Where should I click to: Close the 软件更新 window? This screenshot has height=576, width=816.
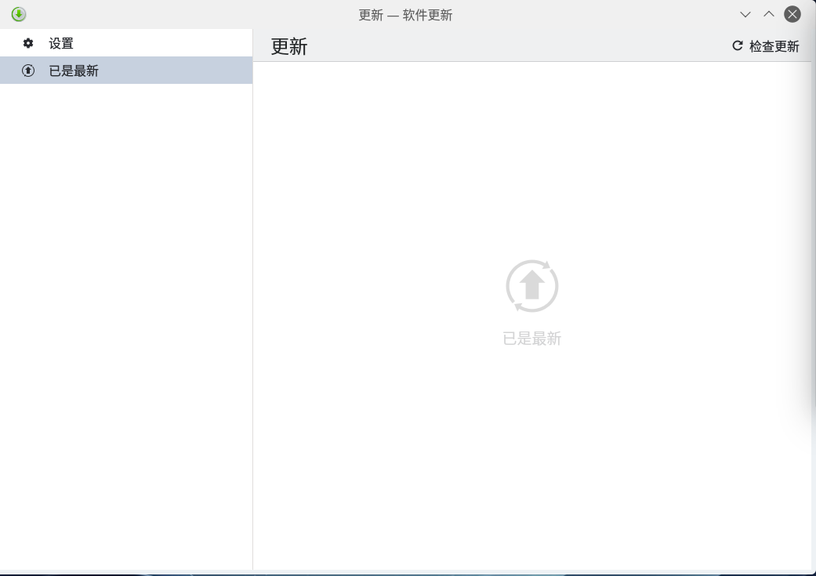pyautogui.click(x=792, y=14)
